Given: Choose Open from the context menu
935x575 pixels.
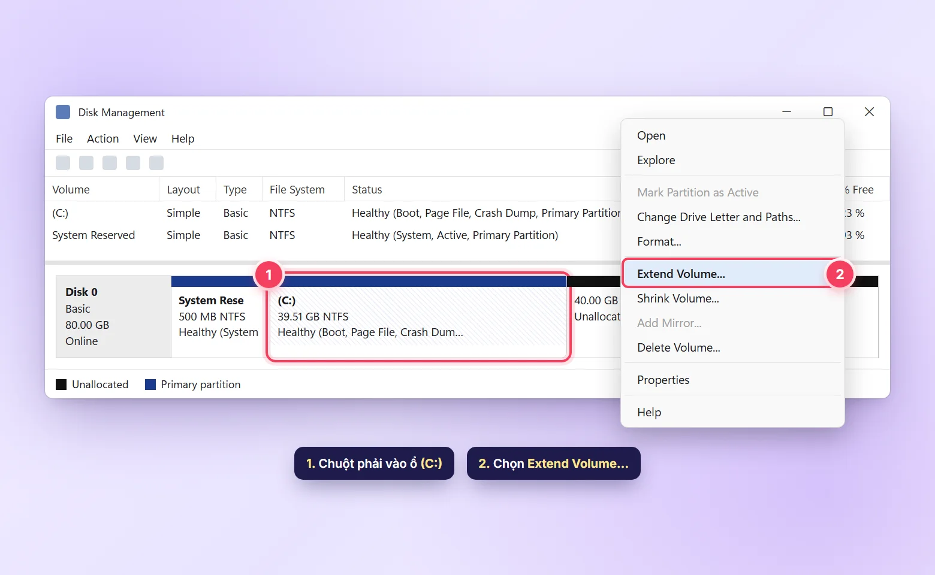Looking at the screenshot, I should click(732, 136).
